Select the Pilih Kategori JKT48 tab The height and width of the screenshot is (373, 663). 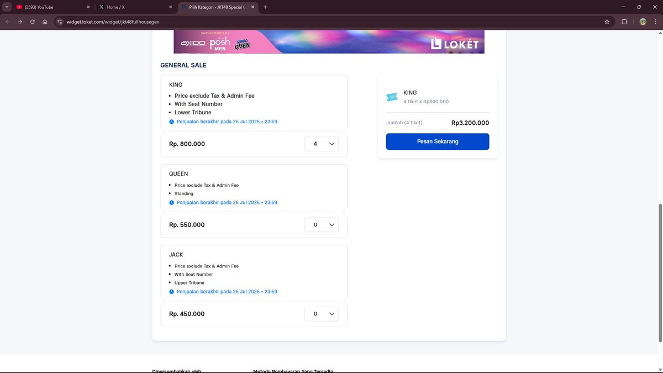[218, 7]
